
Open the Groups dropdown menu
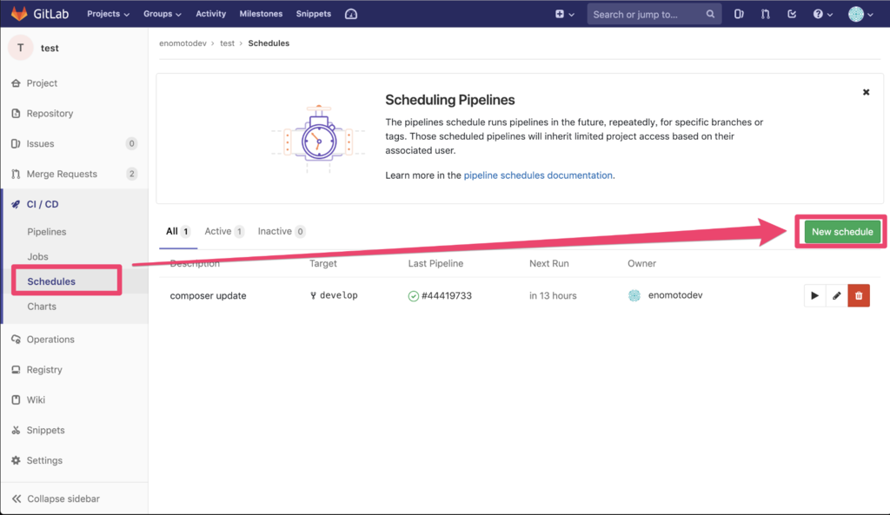pos(162,14)
